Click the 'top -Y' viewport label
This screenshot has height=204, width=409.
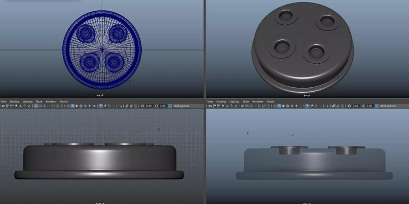click(x=99, y=95)
